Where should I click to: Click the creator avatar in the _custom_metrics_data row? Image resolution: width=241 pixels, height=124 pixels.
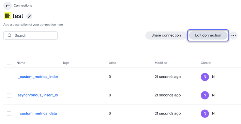[205, 113]
